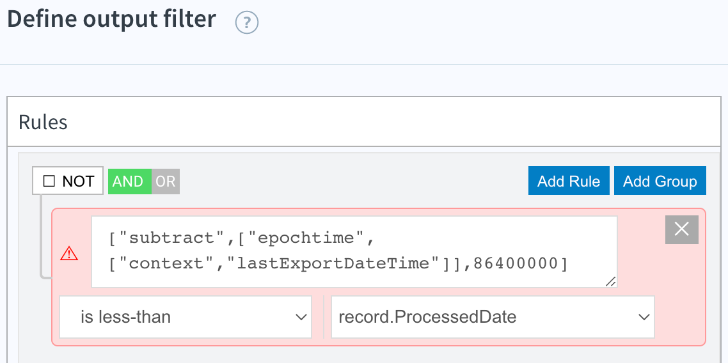Viewport: 728px width, 363px height.
Task: Click the NOT label text
Action: coord(79,181)
